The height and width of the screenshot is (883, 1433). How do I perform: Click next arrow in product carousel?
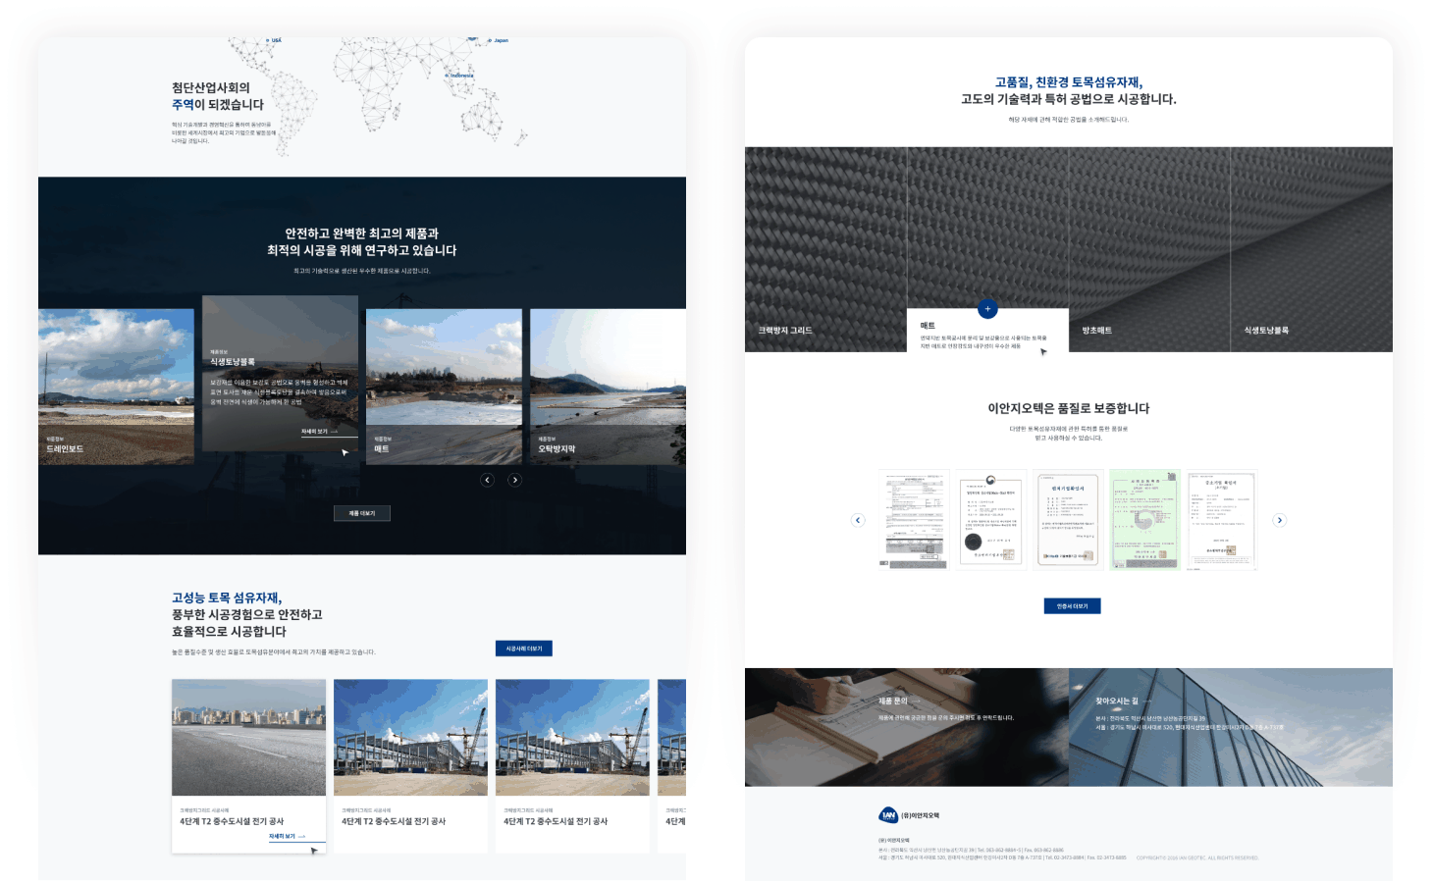[x=515, y=480]
